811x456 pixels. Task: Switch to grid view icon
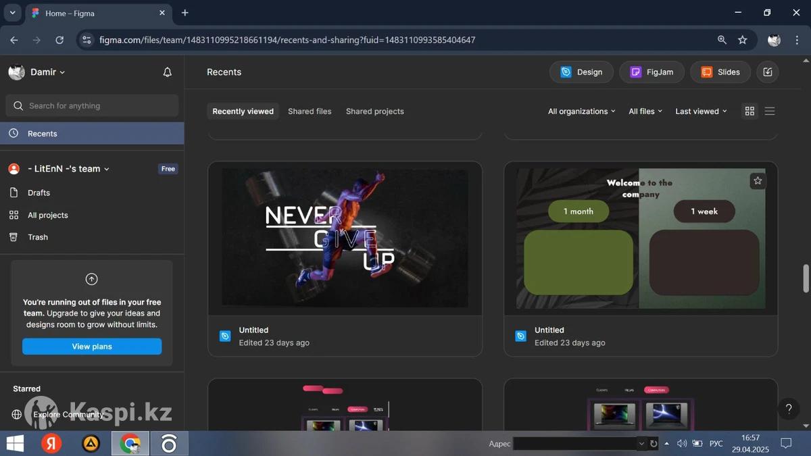(x=749, y=111)
